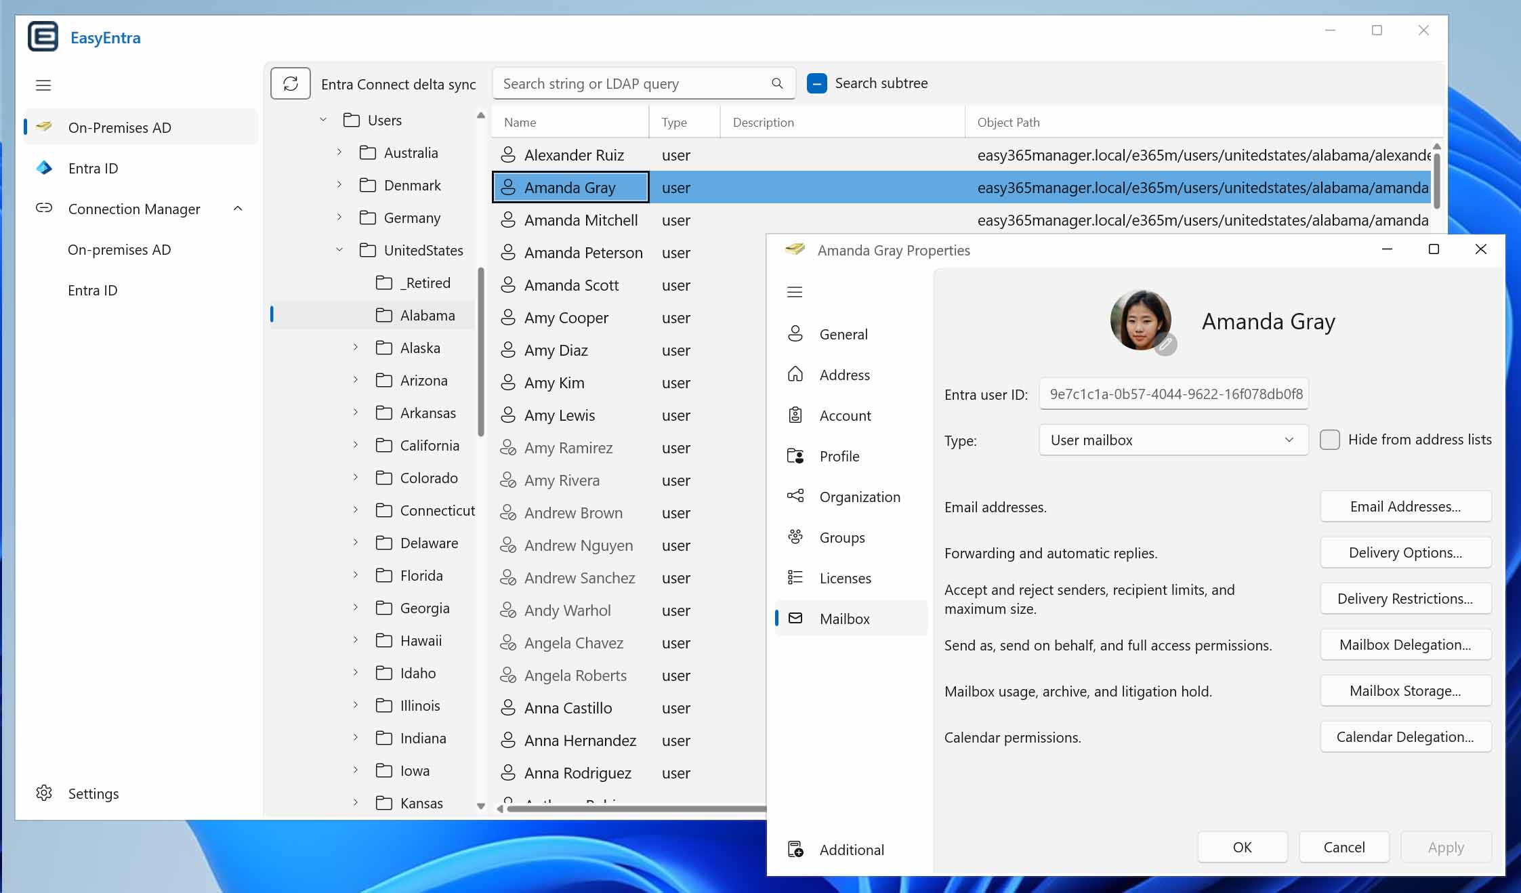The width and height of the screenshot is (1521, 893).
Task: Click the user icon beside Alexander Ruiz
Action: click(508, 154)
